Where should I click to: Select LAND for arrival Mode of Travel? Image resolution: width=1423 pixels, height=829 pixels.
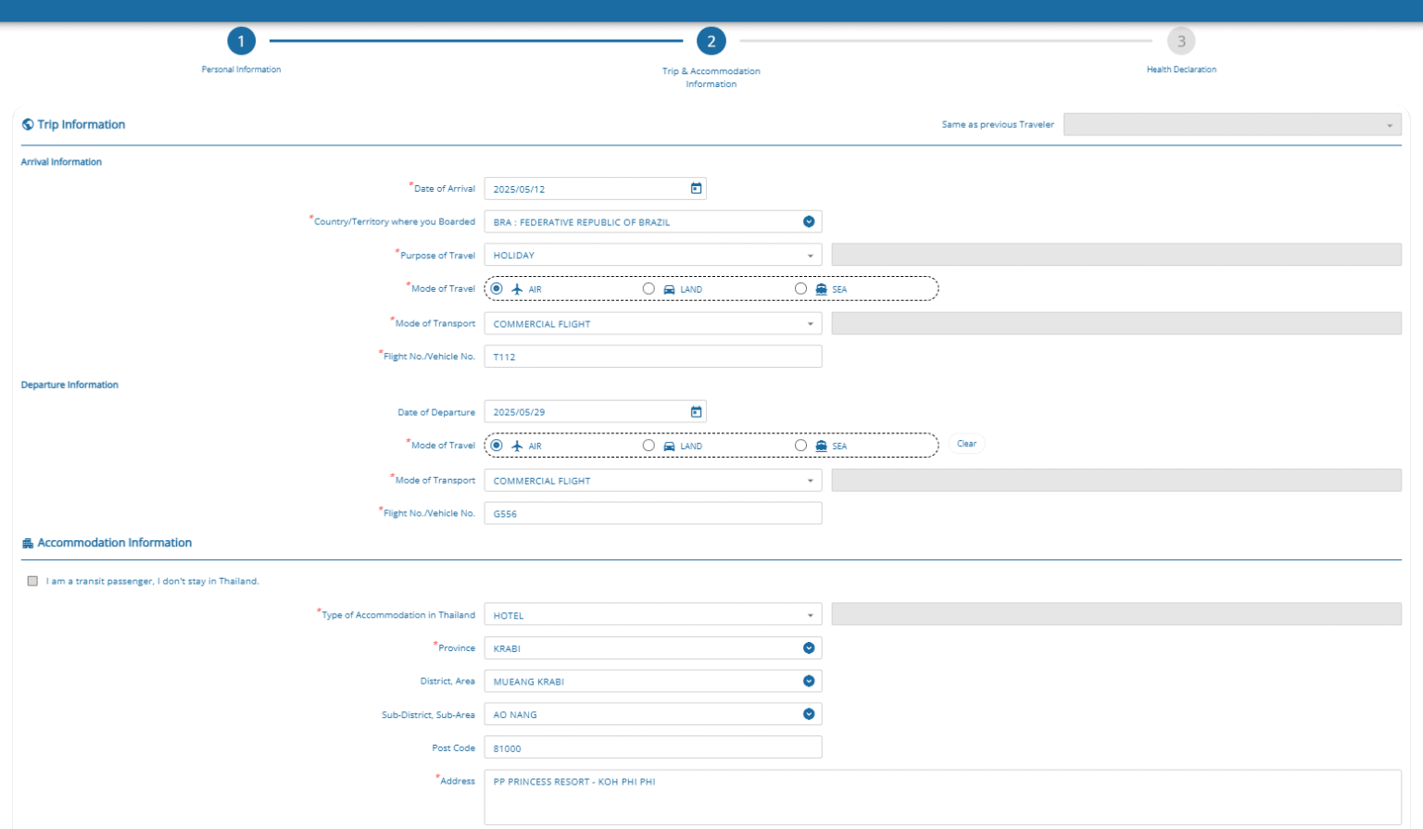click(x=649, y=289)
